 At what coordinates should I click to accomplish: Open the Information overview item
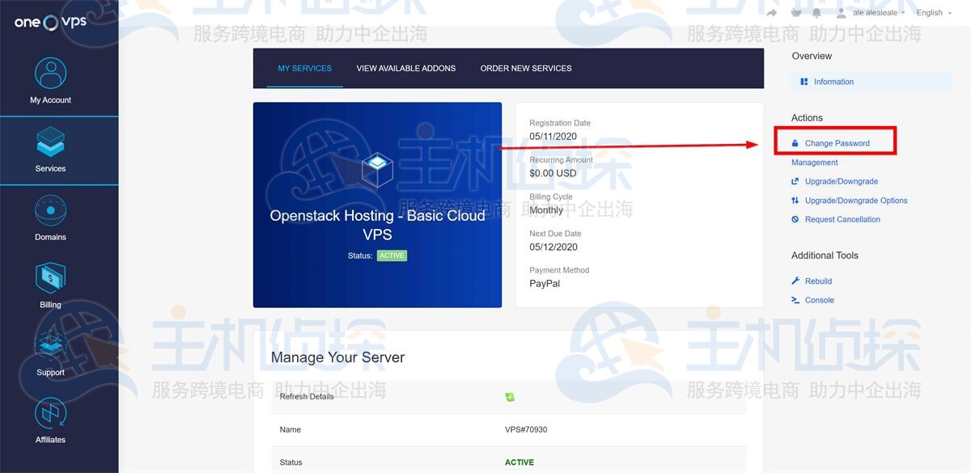[x=833, y=82]
